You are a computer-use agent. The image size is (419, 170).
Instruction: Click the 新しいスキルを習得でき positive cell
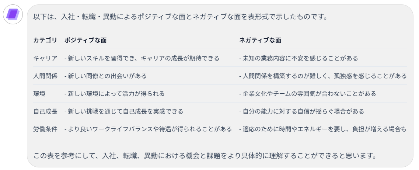point(142,58)
